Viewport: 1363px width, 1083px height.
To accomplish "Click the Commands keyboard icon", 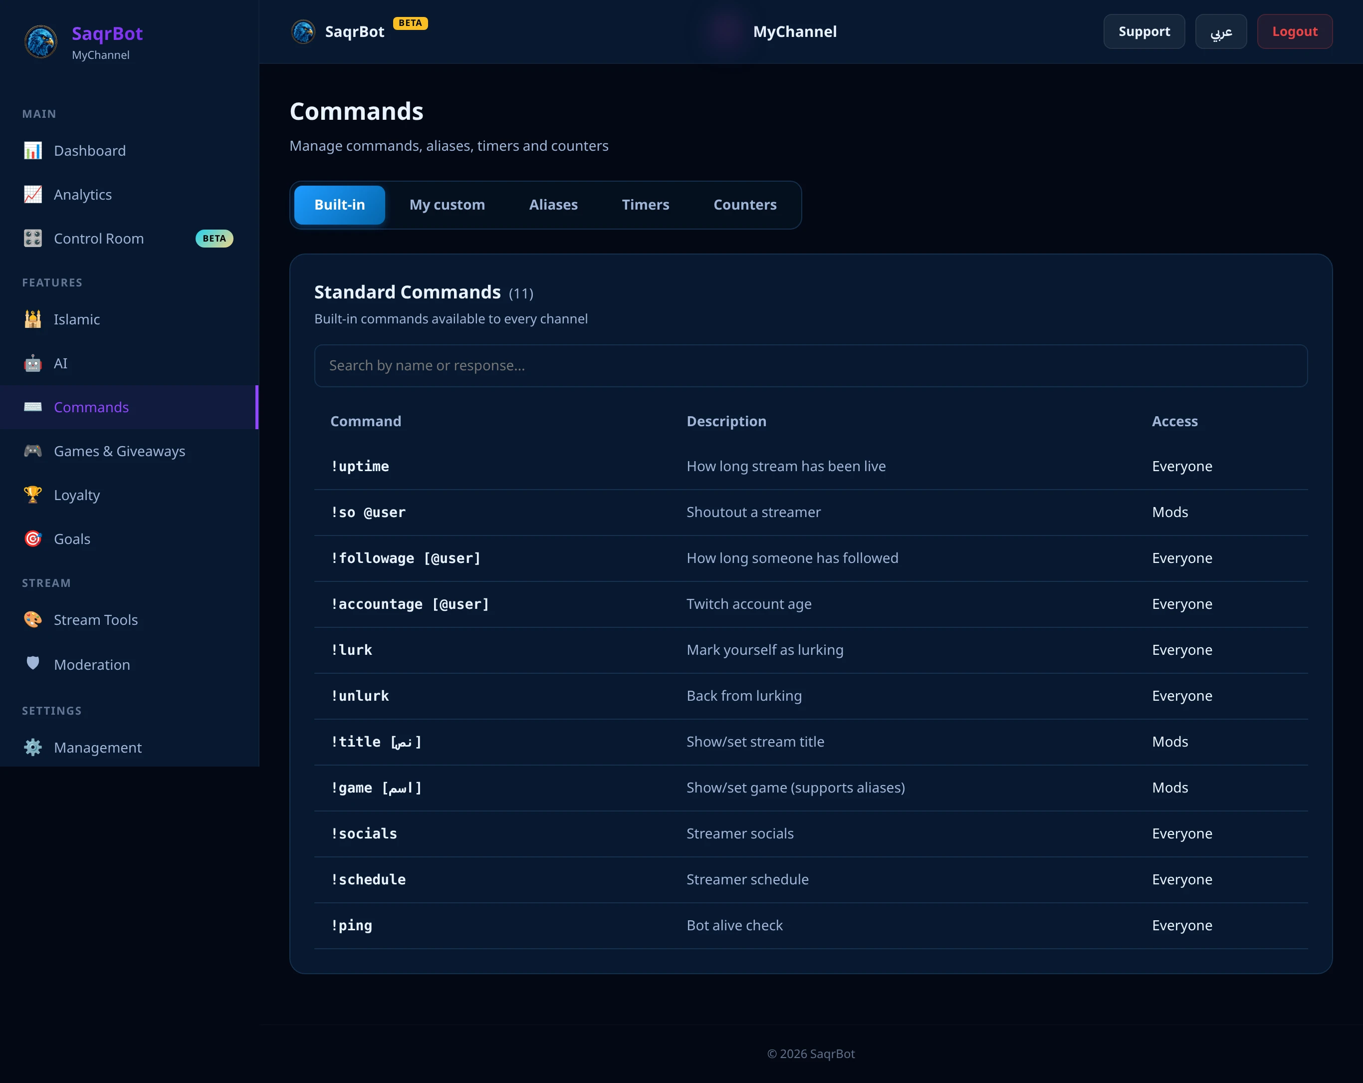I will (33, 407).
